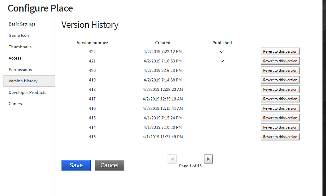The image size is (326, 196).
Task: Select the Access sidebar item
Action: click(15, 58)
